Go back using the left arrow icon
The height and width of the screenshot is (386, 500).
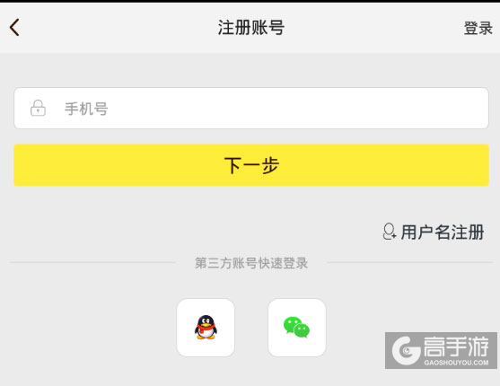click(x=14, y=28)
